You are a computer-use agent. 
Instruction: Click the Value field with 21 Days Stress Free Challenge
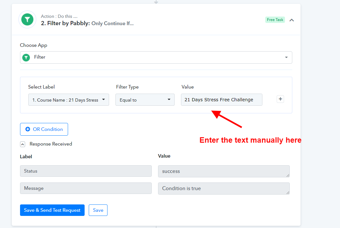point(221,100)
